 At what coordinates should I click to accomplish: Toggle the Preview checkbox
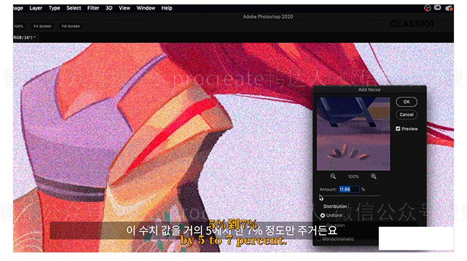(398, 129)
